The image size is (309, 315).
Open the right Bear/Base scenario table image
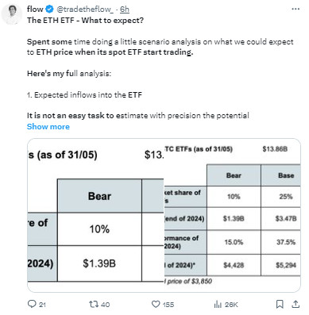pos(233,215)
